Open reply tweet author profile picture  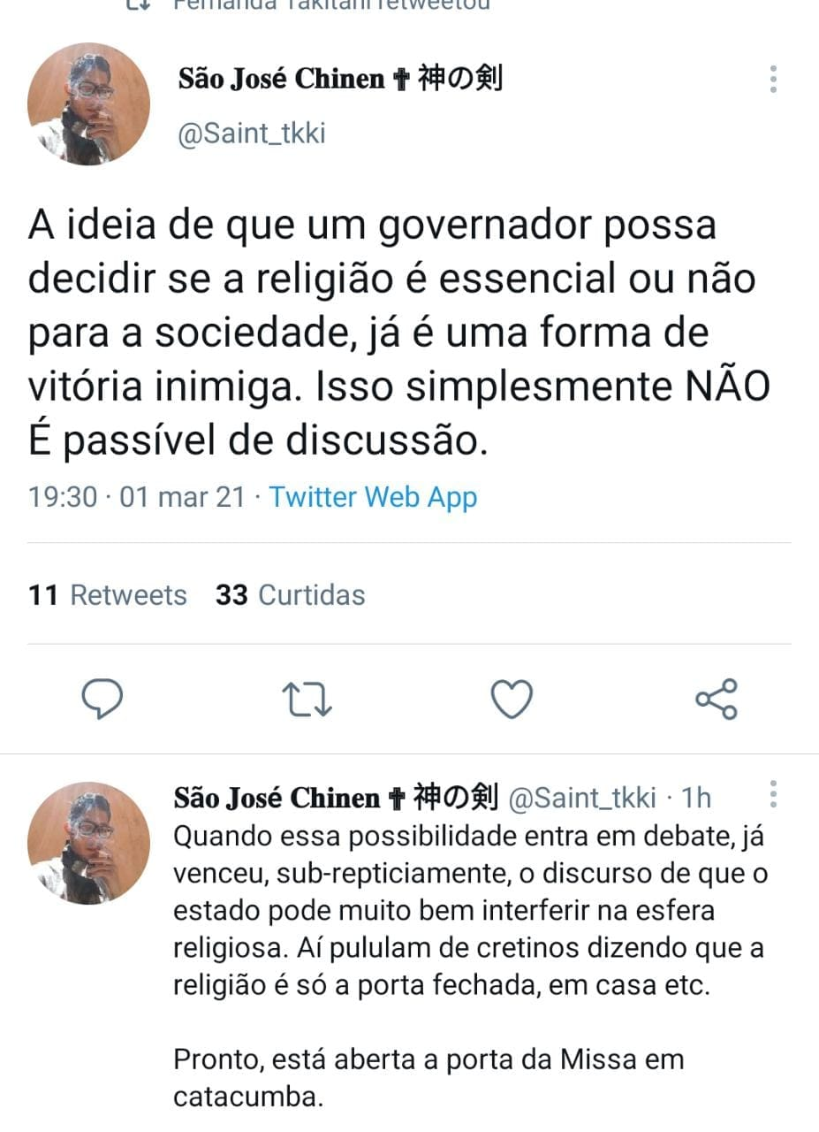click(x=89, y=843)
